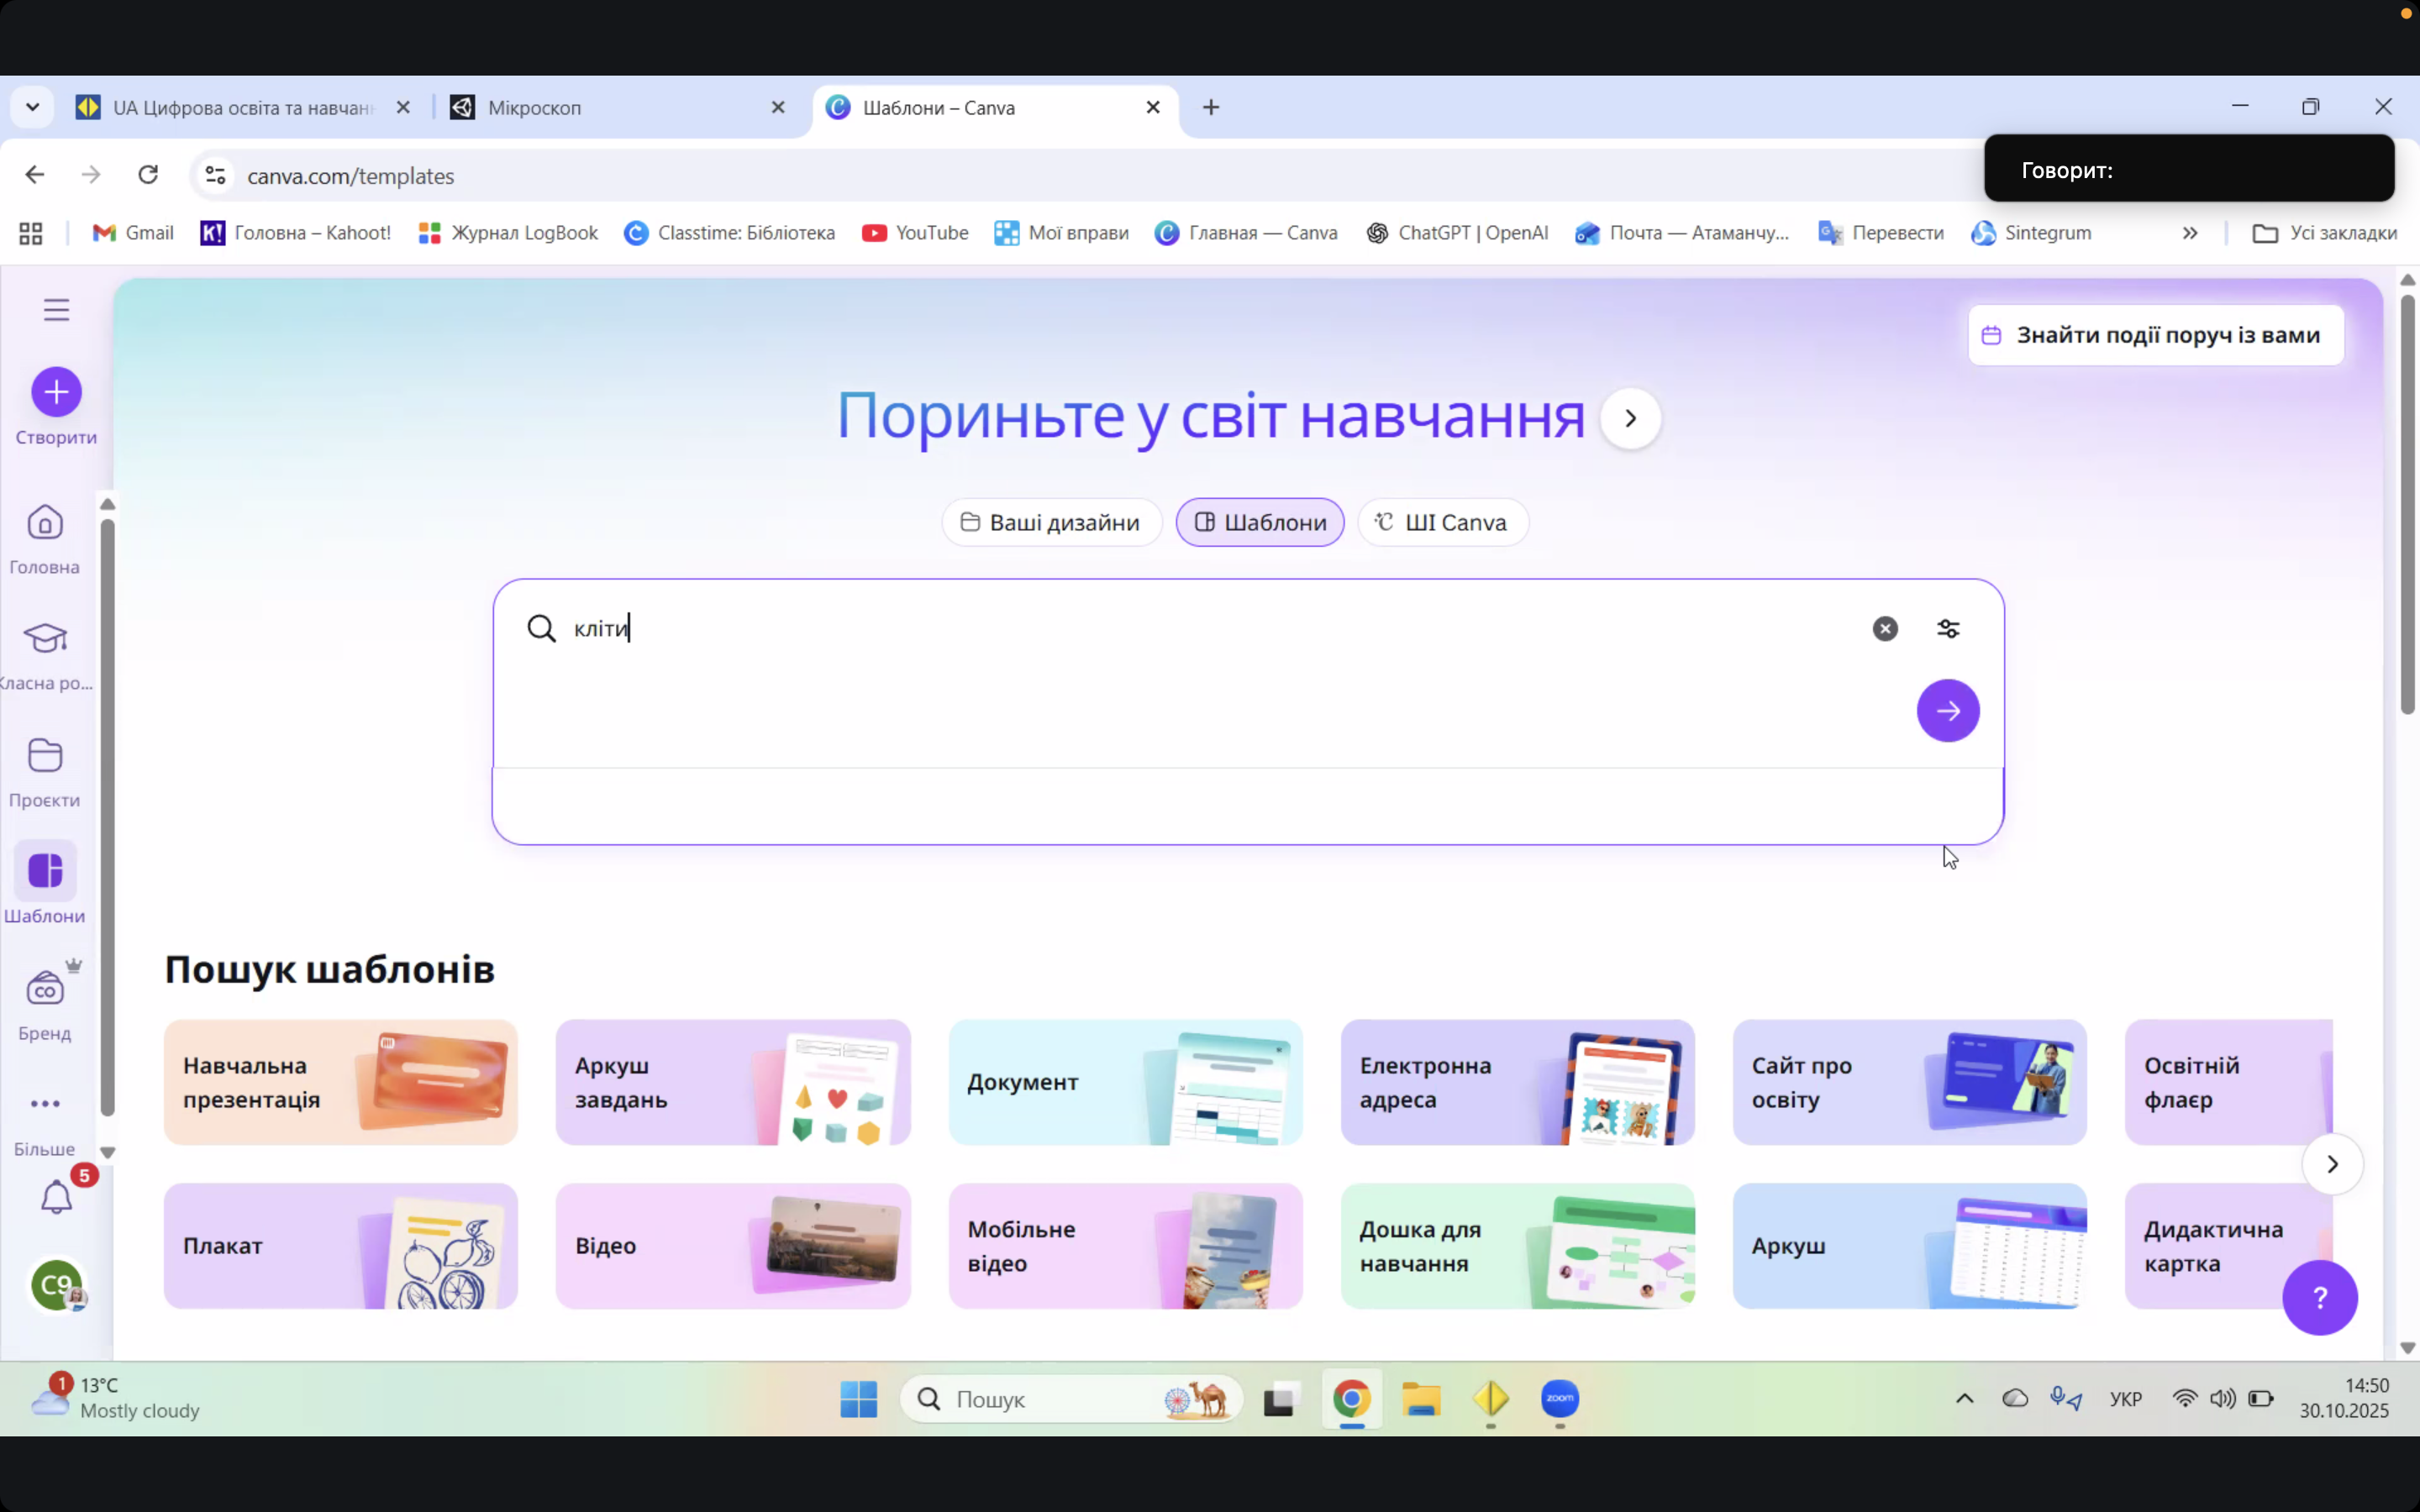Select the Шаблони search tab

(x=1260, y=522)
